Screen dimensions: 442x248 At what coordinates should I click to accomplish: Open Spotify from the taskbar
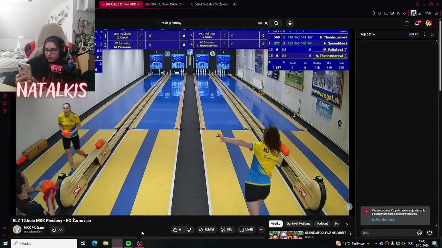click(x=128, y=244)
